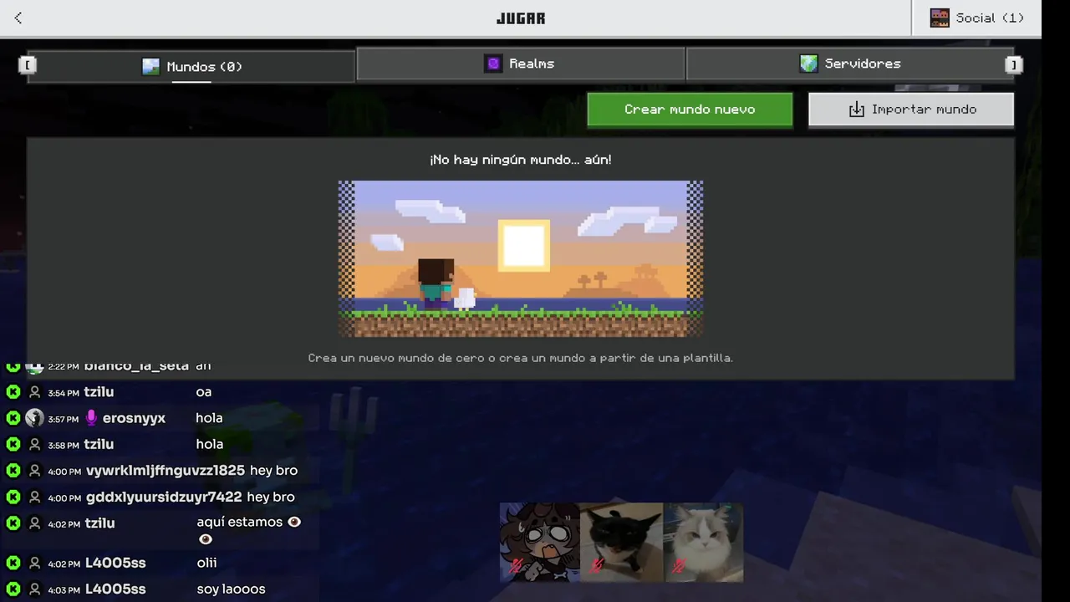Click erosnyyx's round profile picture in chat
Screen dimensions: 1070x602
(x=34, y=417)
